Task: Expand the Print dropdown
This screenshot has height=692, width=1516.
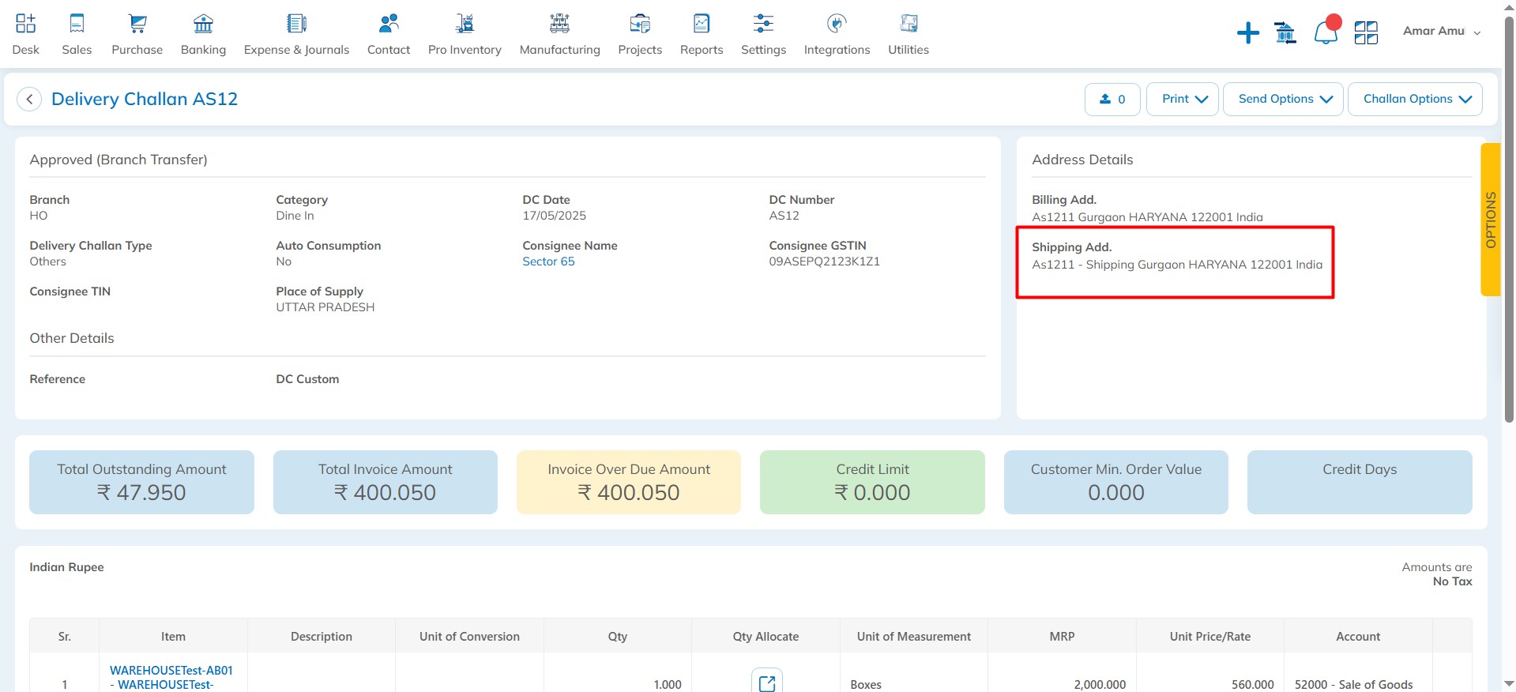Action: [x=1183, y=99]
